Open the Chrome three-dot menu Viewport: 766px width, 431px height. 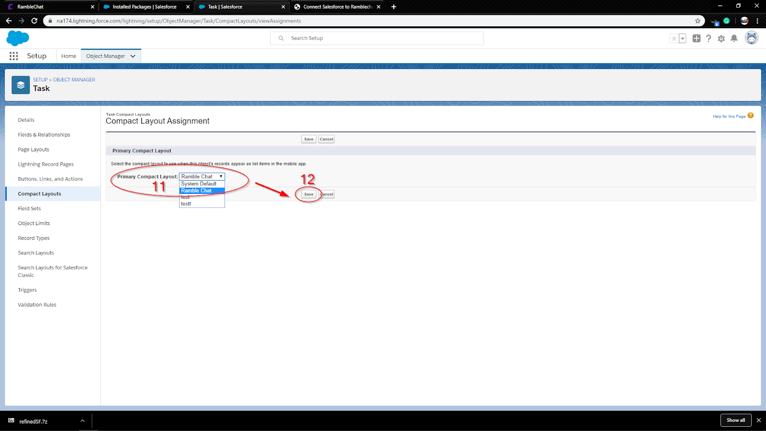tap(757, 21)
